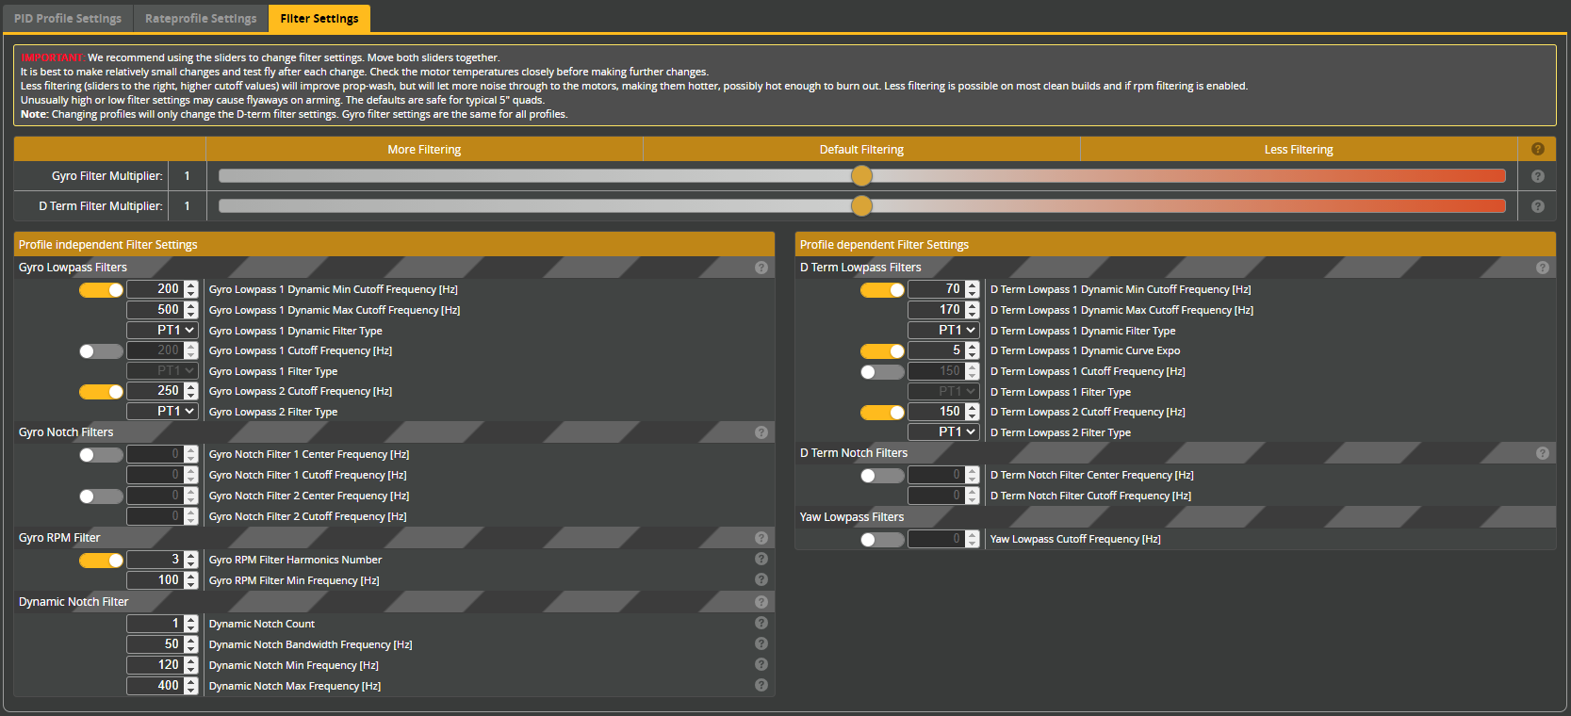Open help icon in D Term Lowpass Filters header
The image size is (1571, 716).
(1542, 268)
